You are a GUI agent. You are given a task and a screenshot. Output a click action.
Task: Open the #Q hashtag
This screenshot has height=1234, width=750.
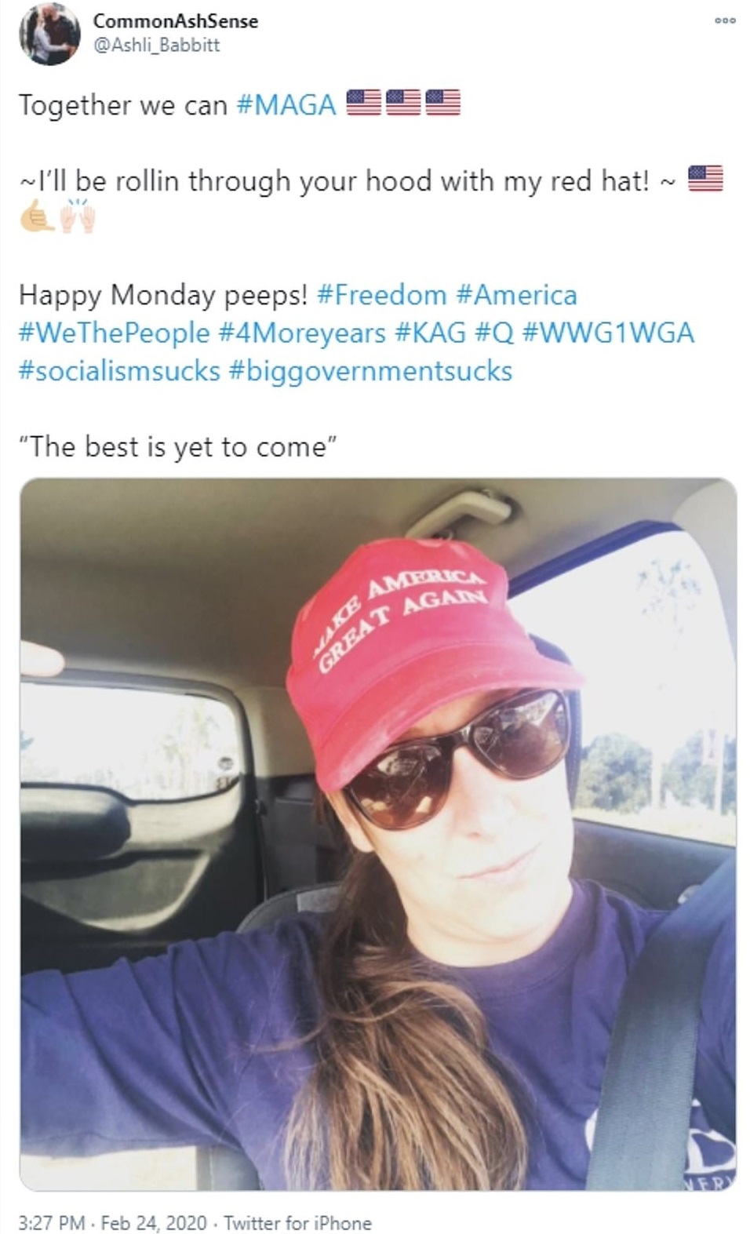(495, 333)
